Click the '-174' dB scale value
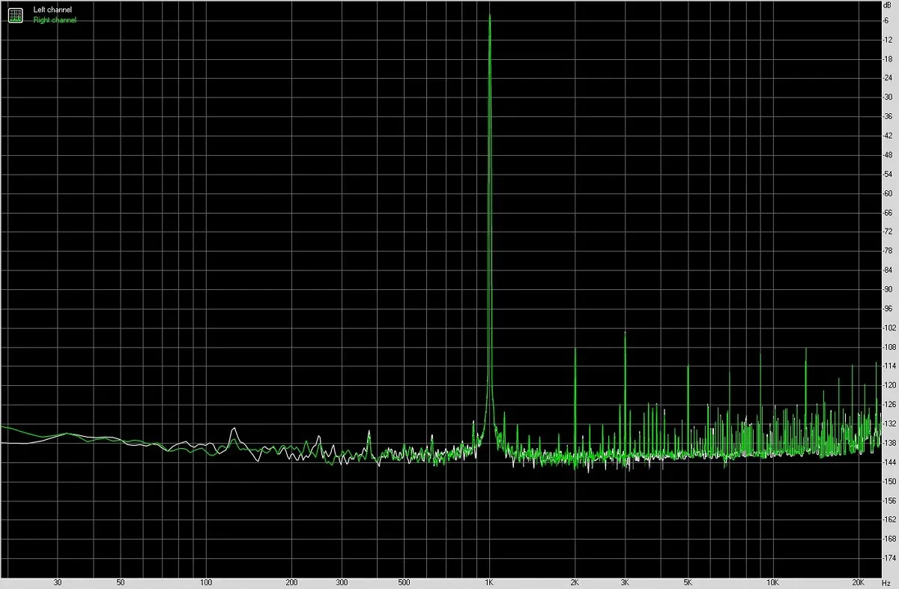Viewport: 899px width, 589px height. point(888,558)
